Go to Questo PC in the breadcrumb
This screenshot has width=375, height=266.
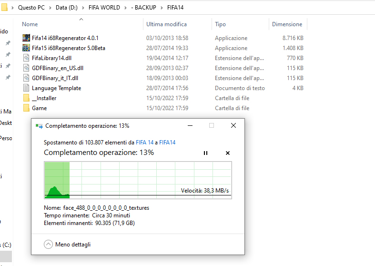[31, 8]
